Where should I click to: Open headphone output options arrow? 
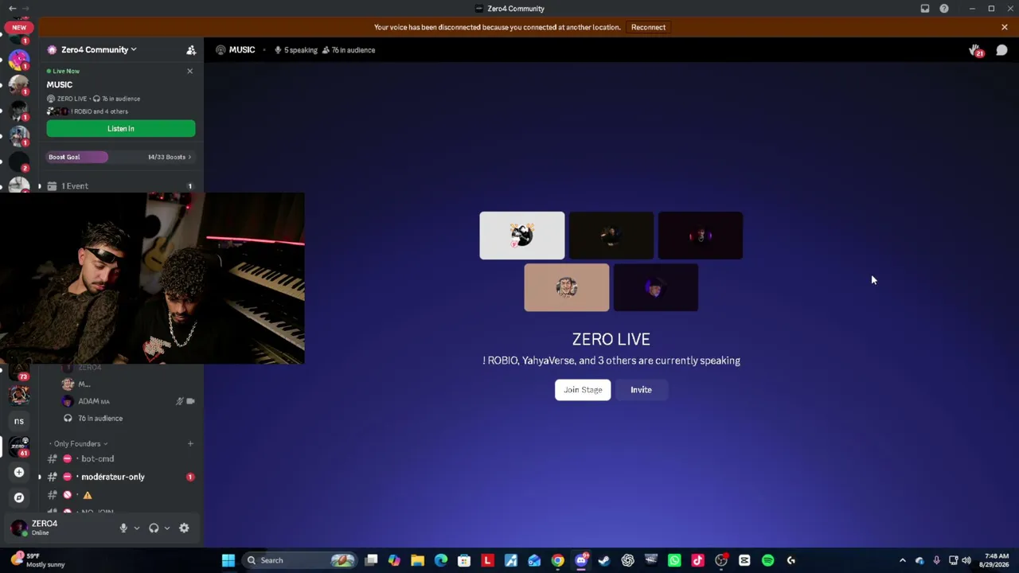tap(166, 528)
